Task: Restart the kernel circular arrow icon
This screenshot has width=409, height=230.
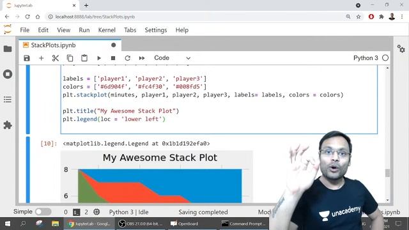Action: pyautogui.click(x=127, y=58)
